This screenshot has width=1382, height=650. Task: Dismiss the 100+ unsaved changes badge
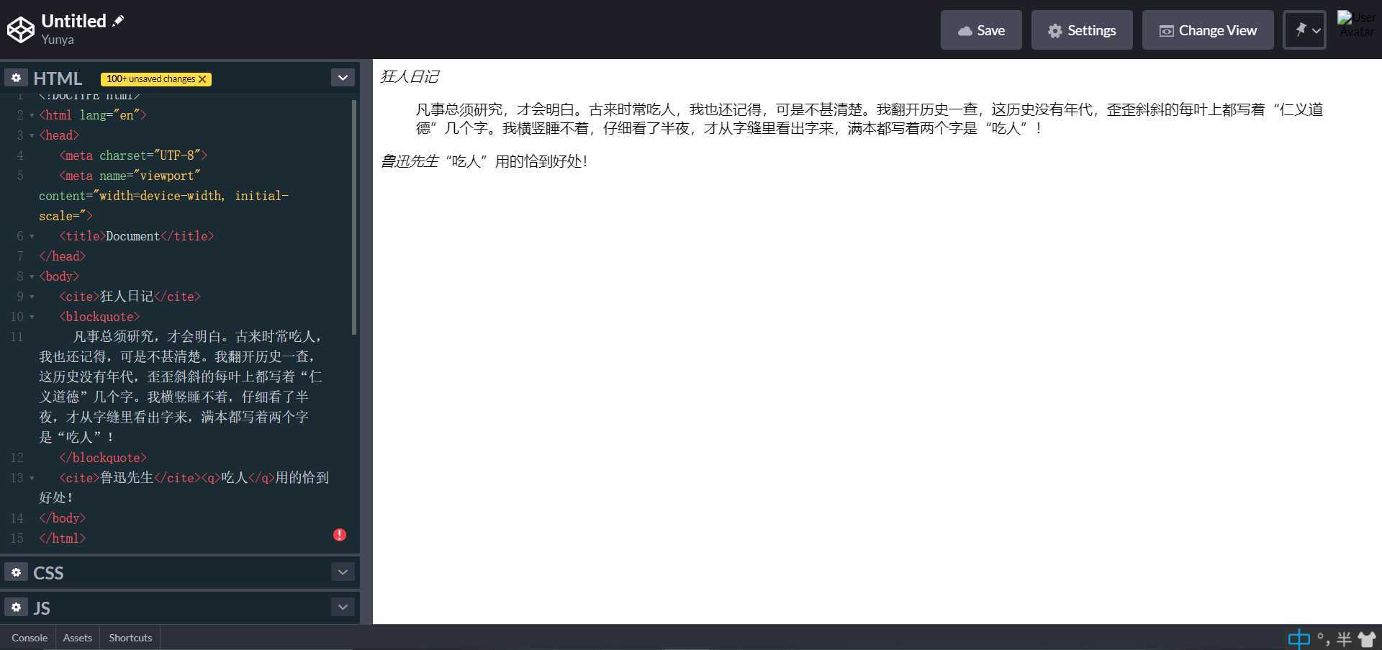pyautogui.click(x=202, y=79)
